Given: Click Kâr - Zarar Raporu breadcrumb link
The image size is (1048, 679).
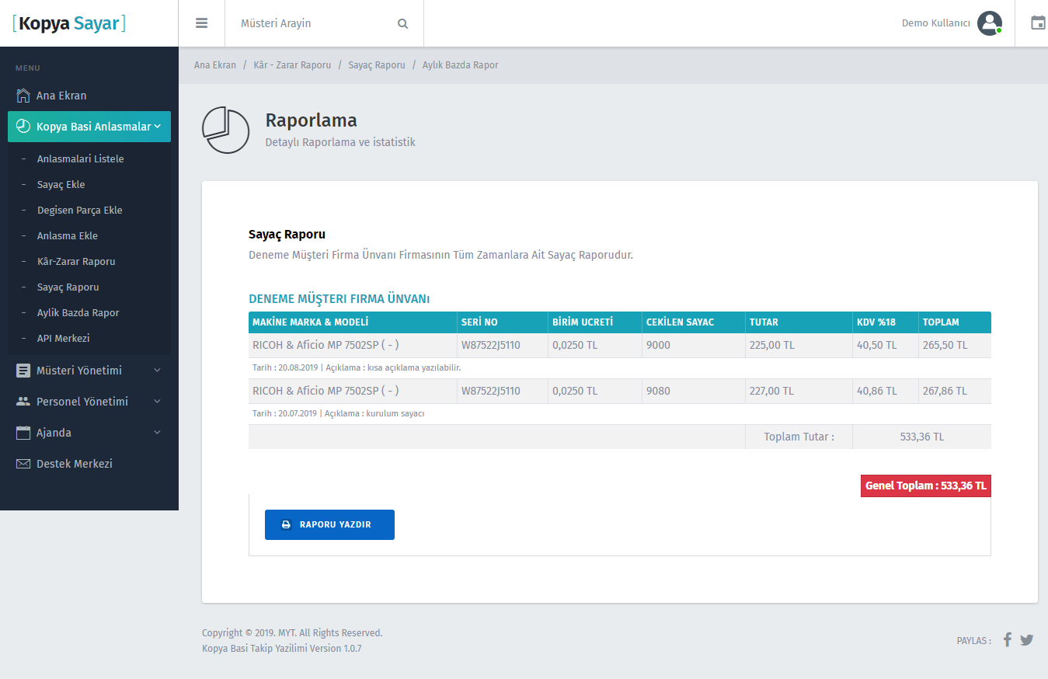Looking at the screenshot, I should pyautogui.click(x=292, y=65).
